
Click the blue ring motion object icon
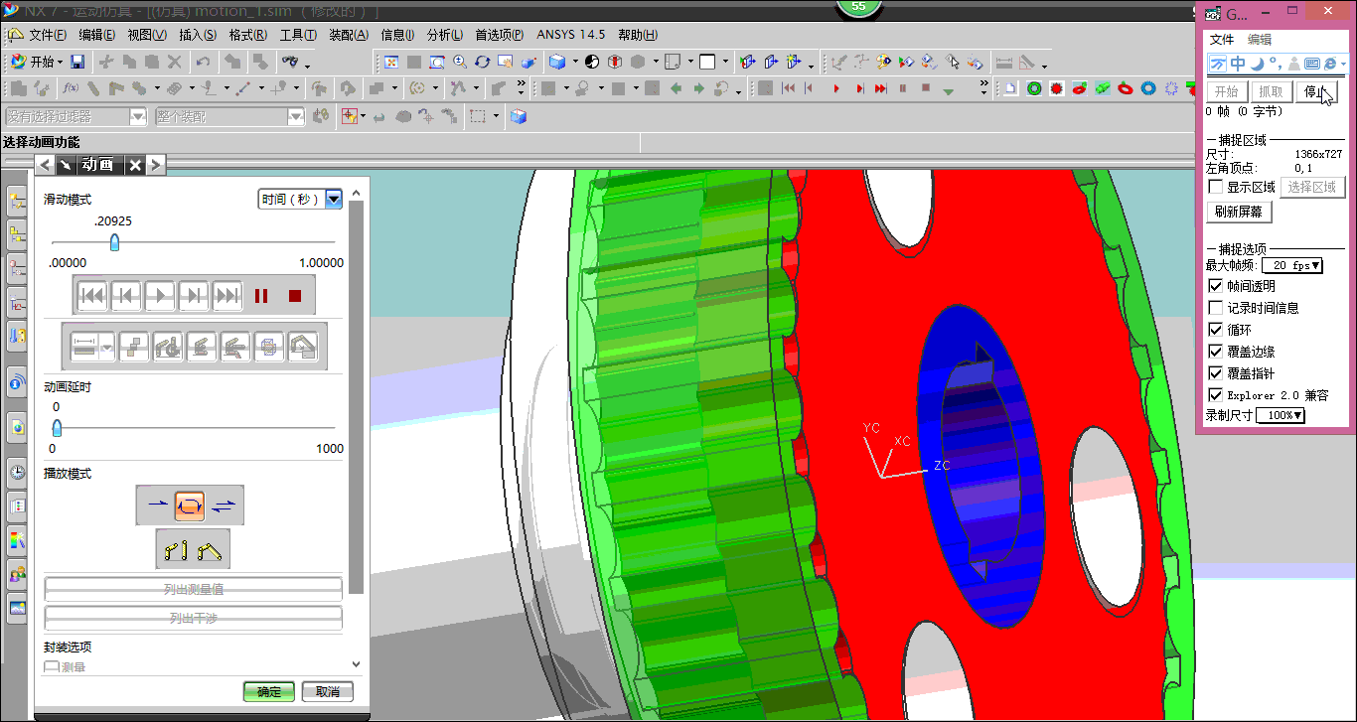[x=1148, y=88]
